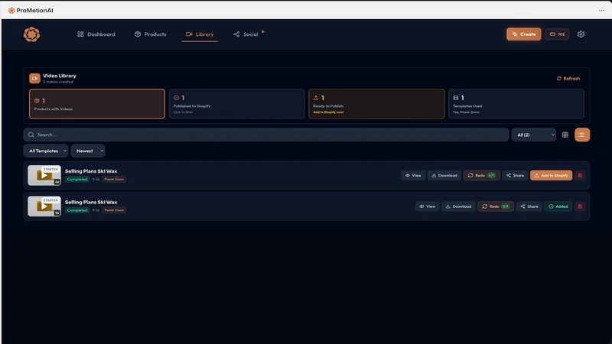The width and height of the screenshot is (612, 344).
Task: Delete the video in the Add to Shopify row
Action: 580,176
